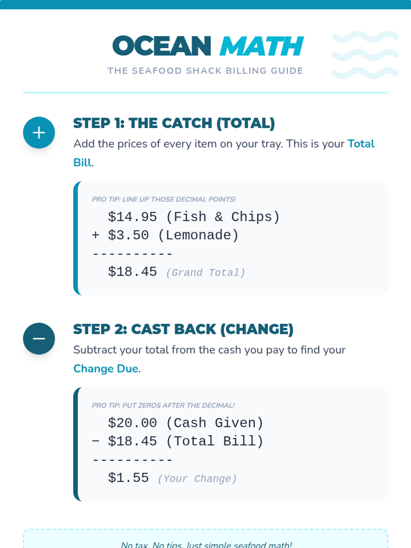The height and width of the screenshot is (548, 411).
Task: Click the Step 2: Cast Back heading
Action: click(x=183, y=329)
